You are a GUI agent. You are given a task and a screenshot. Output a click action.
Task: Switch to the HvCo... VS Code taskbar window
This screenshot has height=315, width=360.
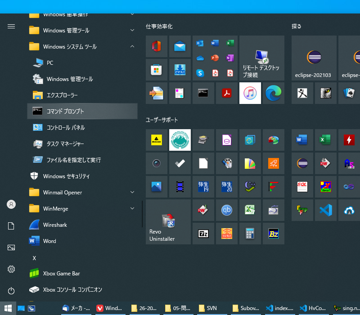click(x=314, y=308)
